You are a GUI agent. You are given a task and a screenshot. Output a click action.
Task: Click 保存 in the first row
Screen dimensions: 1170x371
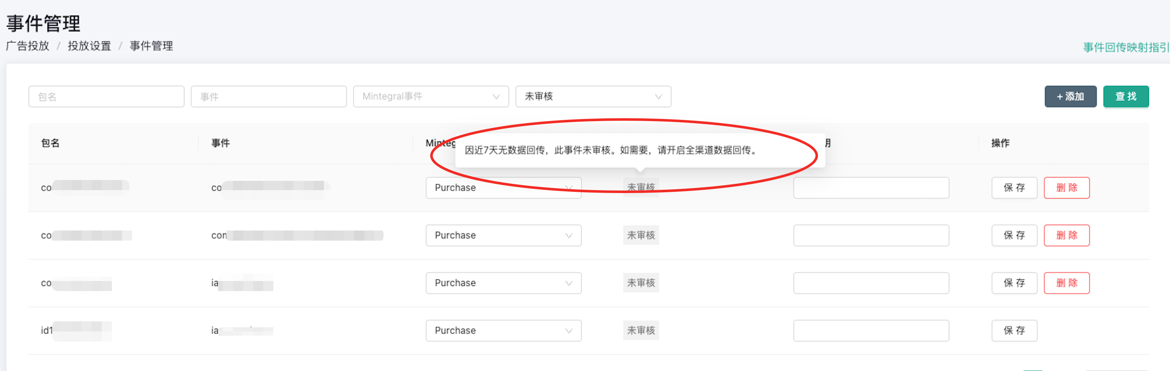tap(1014, 188)
